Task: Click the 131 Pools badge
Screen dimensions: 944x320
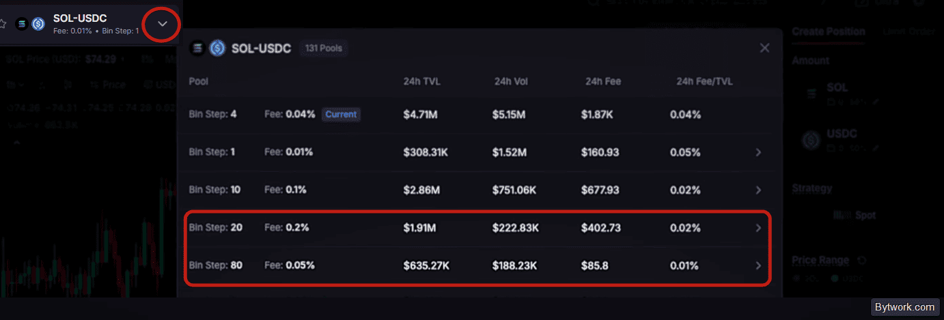Action: tap(324, 48)
